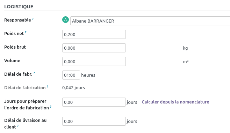Click the help mark next to Délai de fabrication
This screenshot has height=133, width=230.
tap(48, 86)
